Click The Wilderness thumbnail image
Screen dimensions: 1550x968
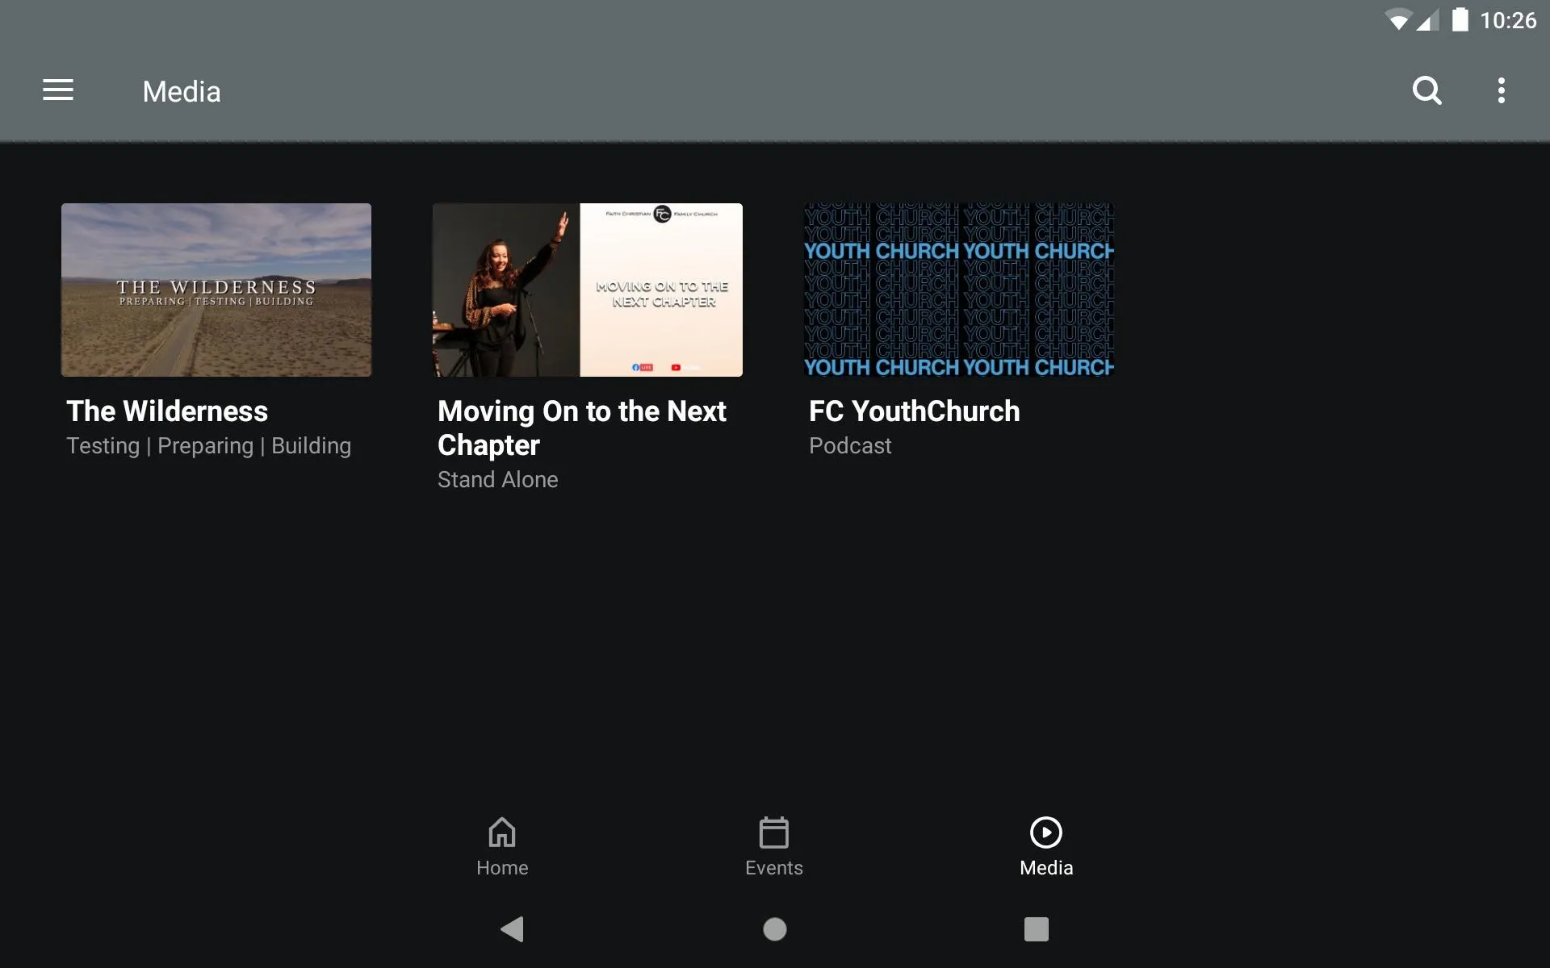216,289
